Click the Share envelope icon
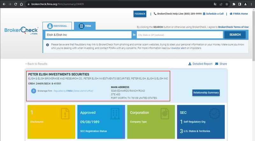255x141 pixels. 217,64
